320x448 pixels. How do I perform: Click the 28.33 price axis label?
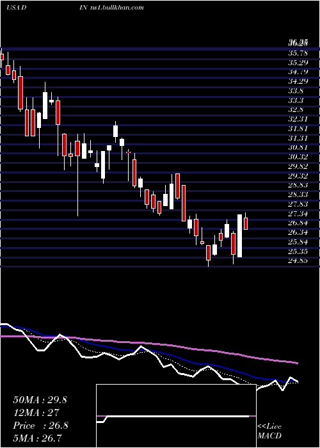tap(298, 195)
